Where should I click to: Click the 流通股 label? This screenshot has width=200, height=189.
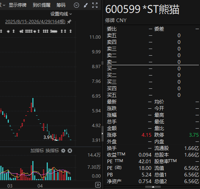click(x=161, y=148)
